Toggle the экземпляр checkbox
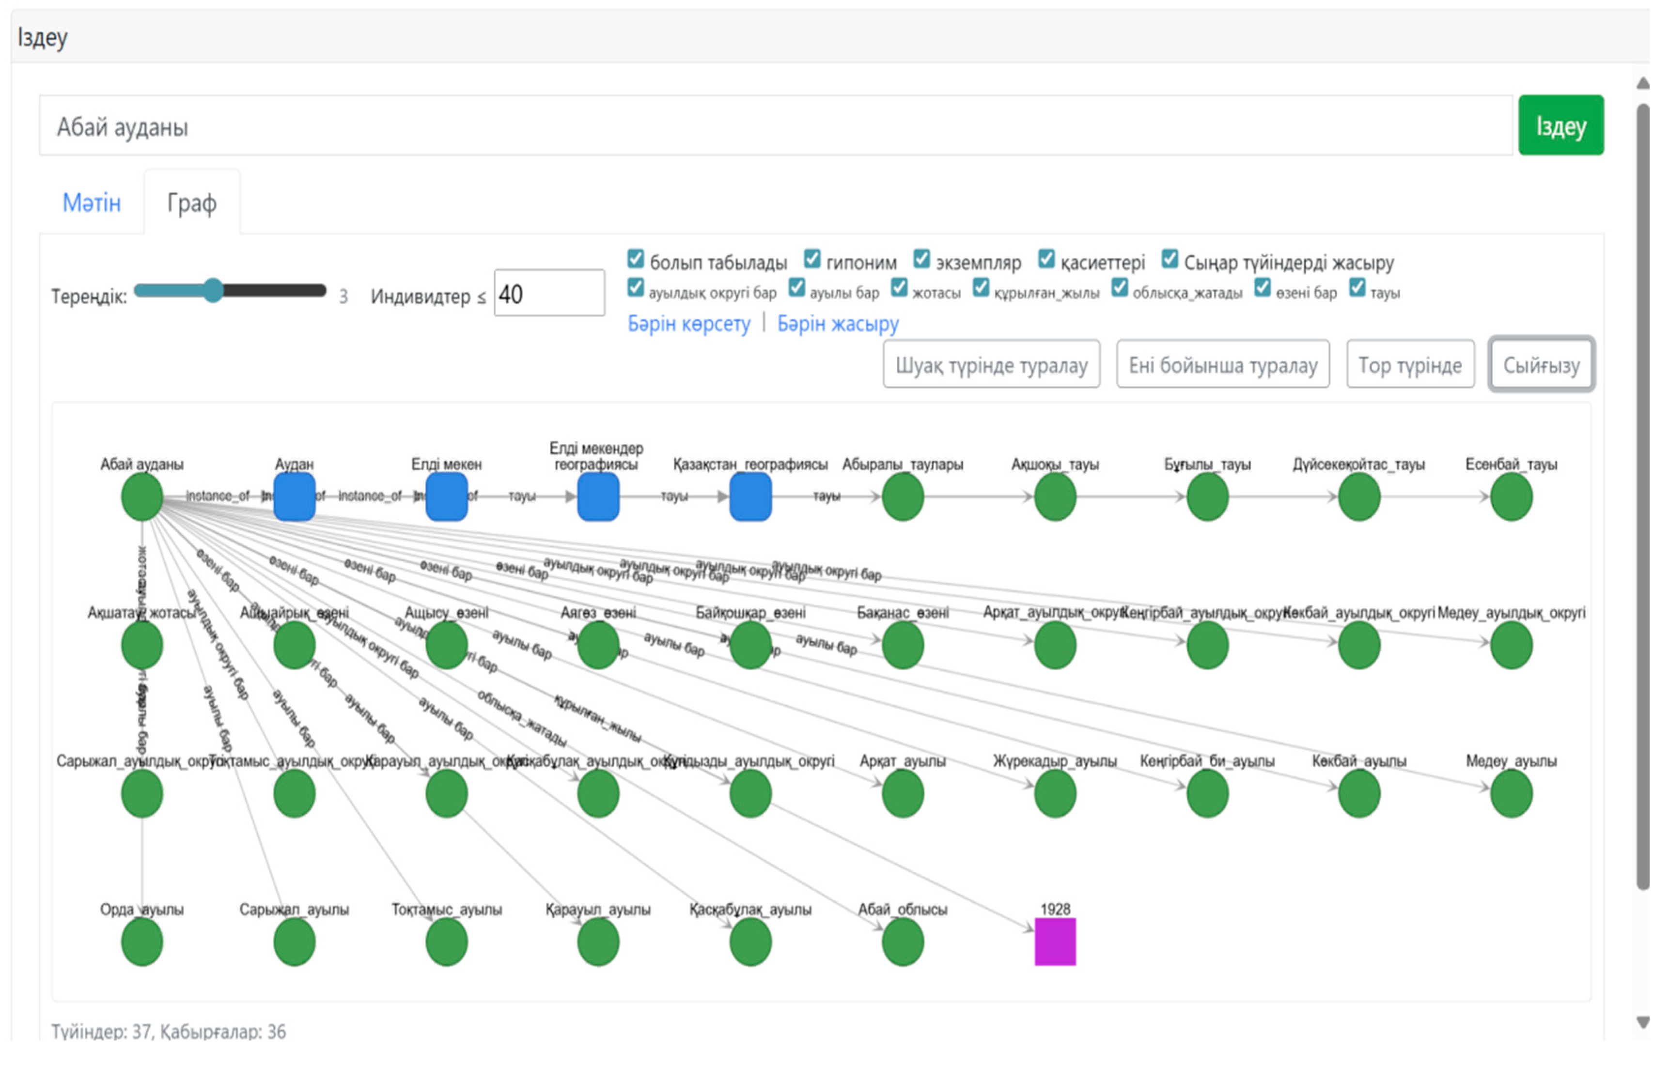 [x=921, y=259]
